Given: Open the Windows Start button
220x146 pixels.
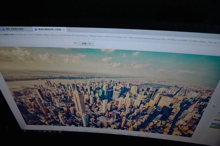Looking at the screenshot, I should click(25, 131).
